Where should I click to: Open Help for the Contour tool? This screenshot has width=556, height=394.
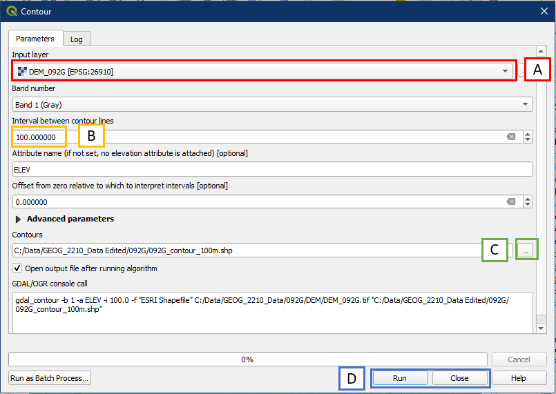coord(518,378)
